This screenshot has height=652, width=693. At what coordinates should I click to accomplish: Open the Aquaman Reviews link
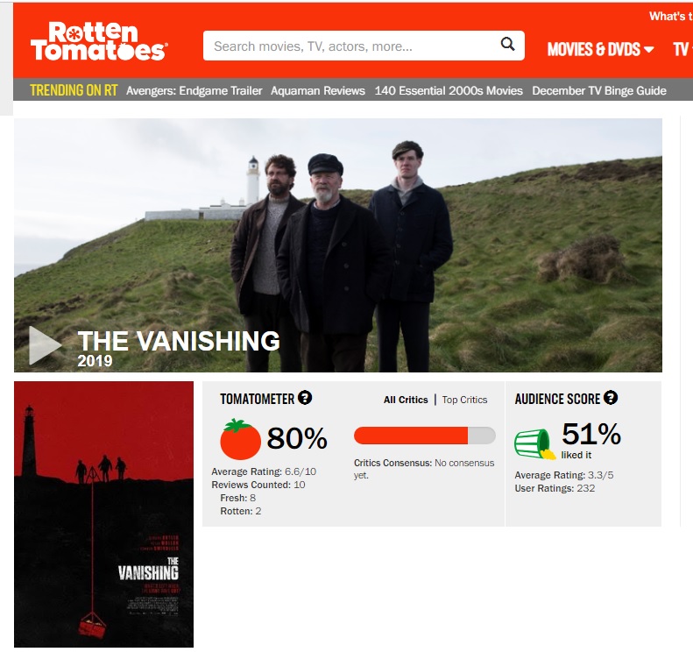pyautogui.click(x=318, y=90)
